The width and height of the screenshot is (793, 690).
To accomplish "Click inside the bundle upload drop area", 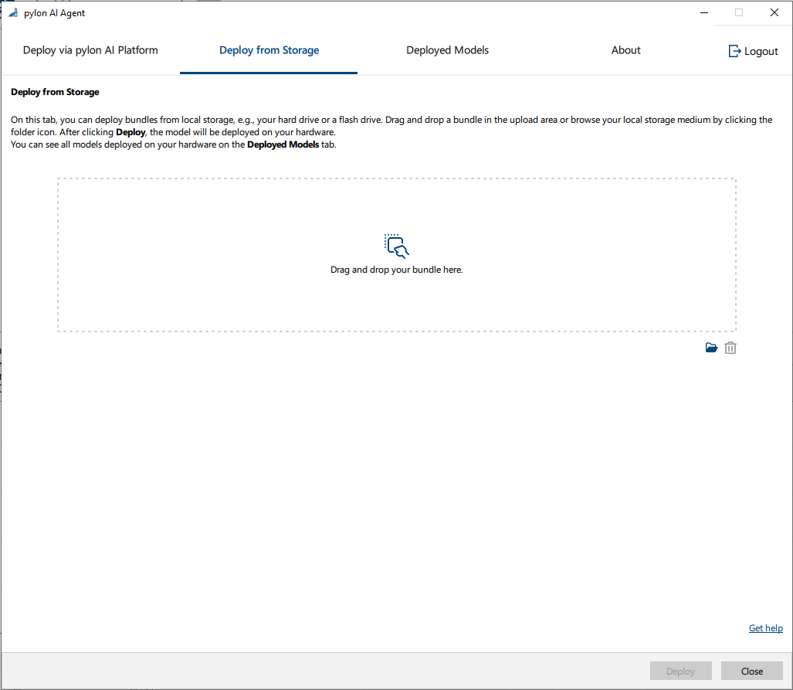I will [397, 255].
